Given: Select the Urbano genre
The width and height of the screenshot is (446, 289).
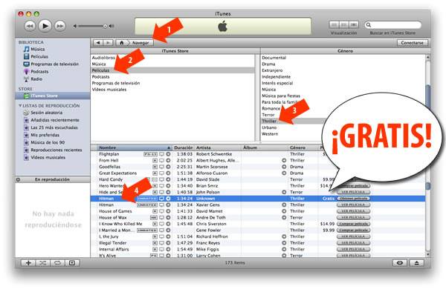Looking at the screenshot, I should click(269, 127).
